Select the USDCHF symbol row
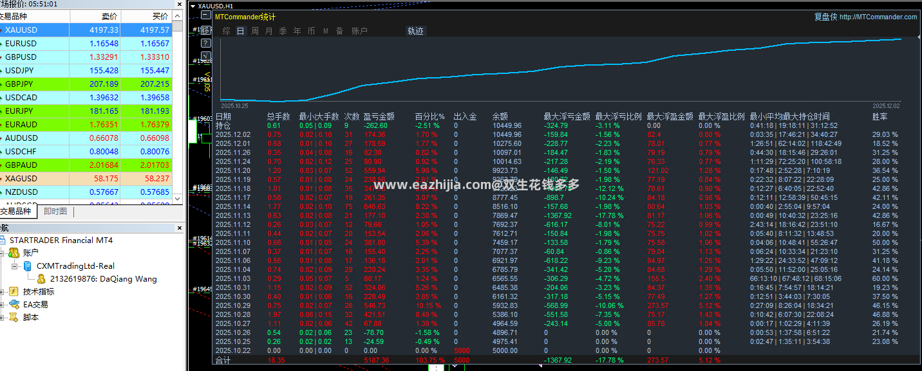922x371 pixels. [86, 152]
